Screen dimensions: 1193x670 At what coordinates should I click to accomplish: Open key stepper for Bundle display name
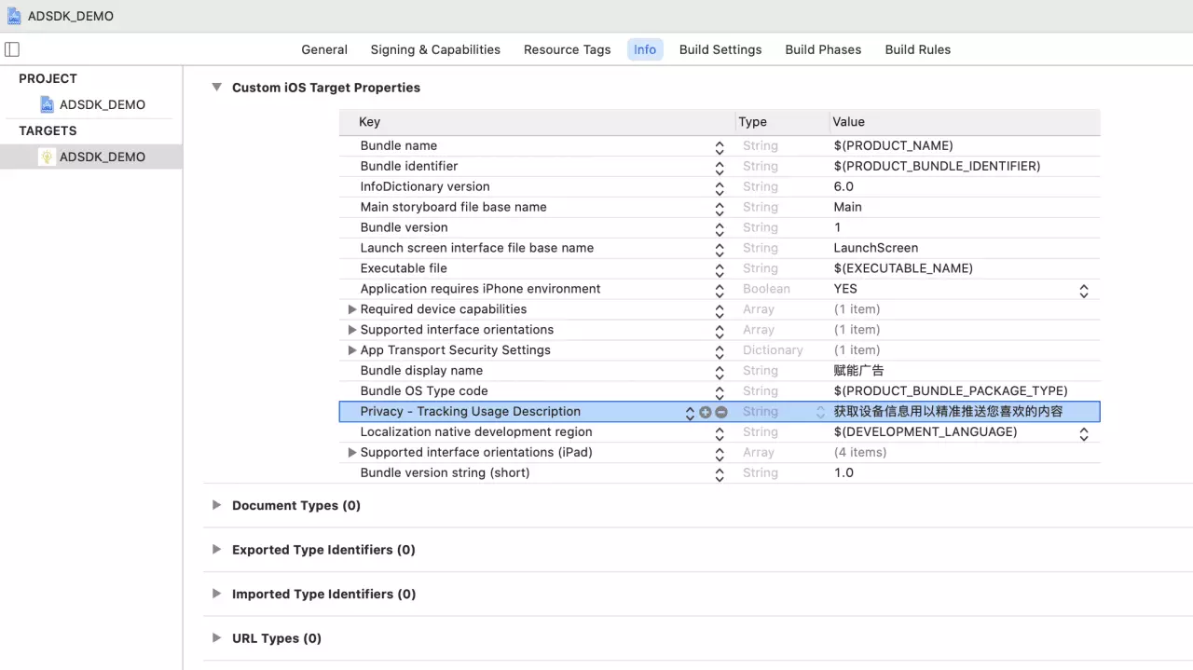(720, 372)
